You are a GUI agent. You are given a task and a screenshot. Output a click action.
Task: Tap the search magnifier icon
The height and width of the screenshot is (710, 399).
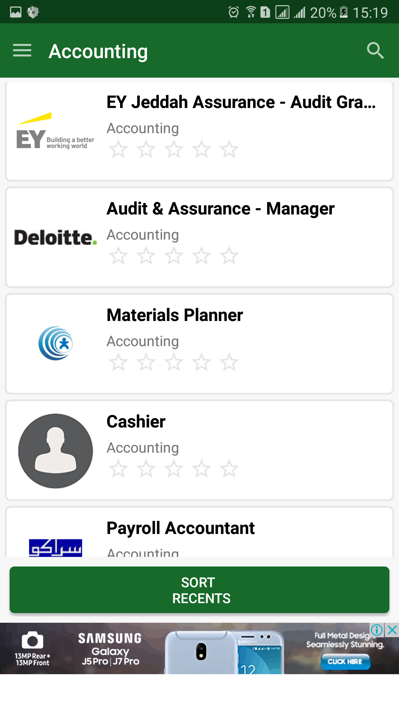pyautogui.click(x=375, y=51)
